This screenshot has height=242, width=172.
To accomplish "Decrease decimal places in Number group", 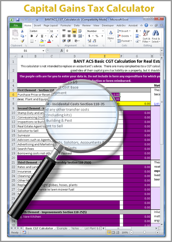I will (x=95, y=41).
